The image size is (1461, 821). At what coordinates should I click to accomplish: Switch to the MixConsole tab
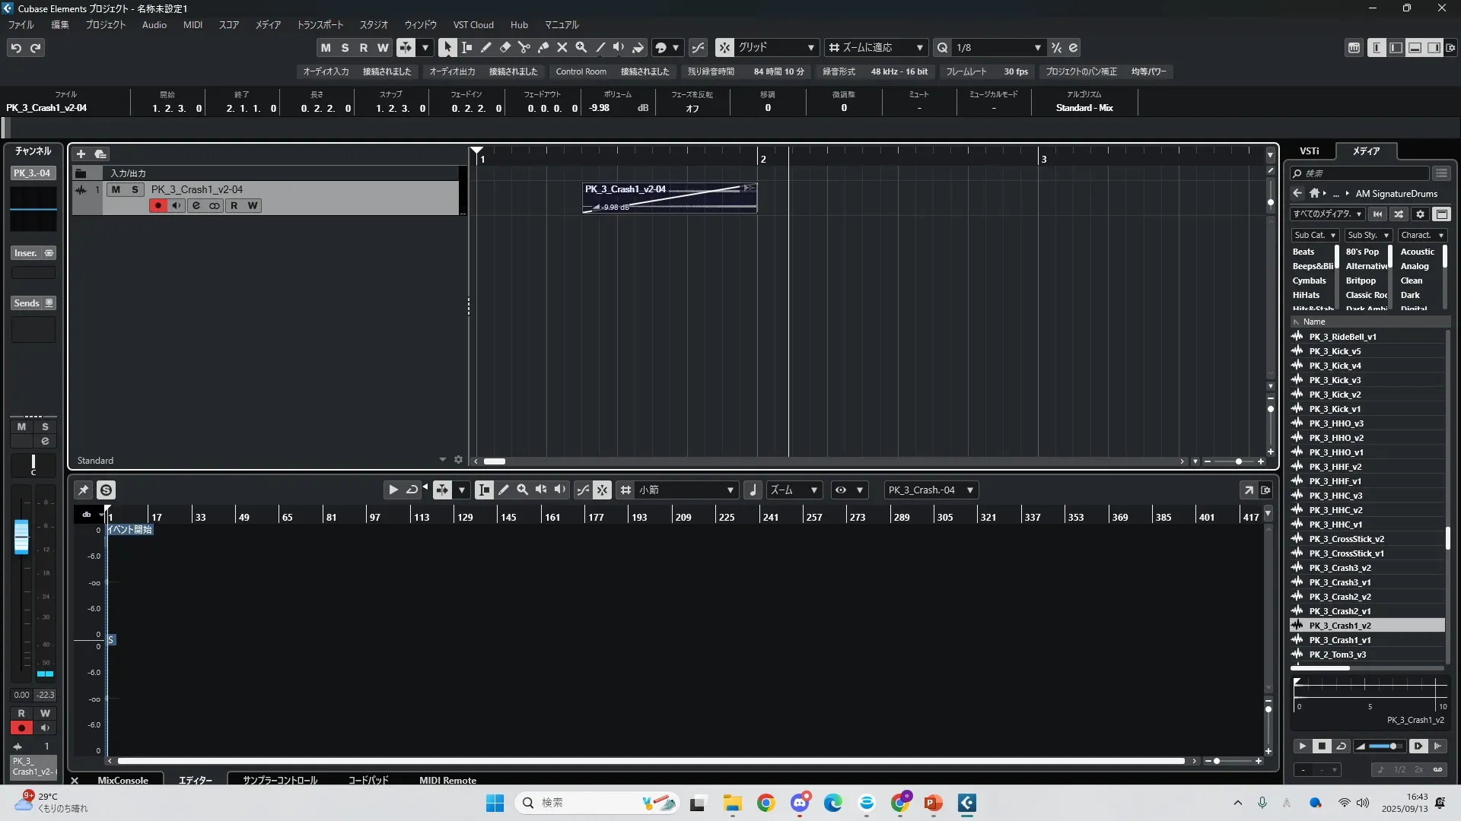pos(123,780)
